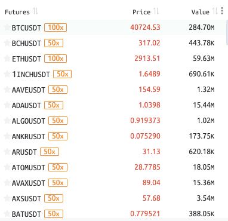Viewport: 228px width, 221px height.
Task: Open the three-dot column options menu
Action: coord(222,11)
